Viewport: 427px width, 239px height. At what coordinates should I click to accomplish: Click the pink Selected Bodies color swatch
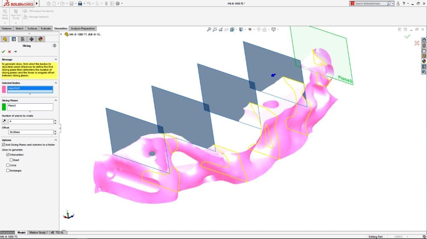(x=4, y=89)
